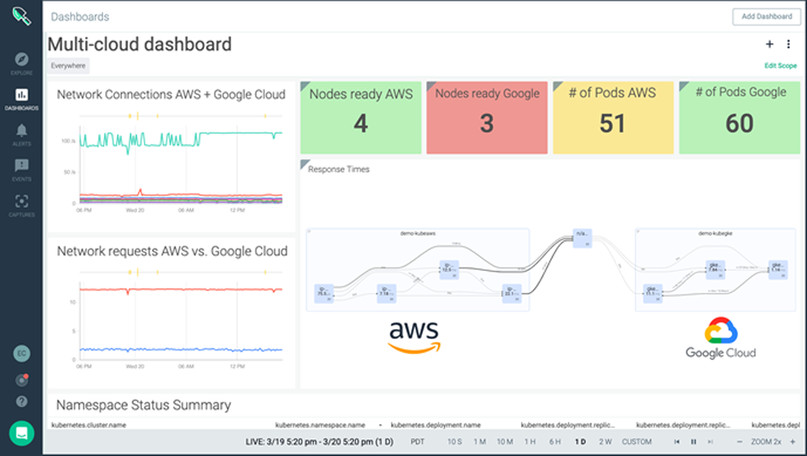807x456 pixels.
Task: Zoom out with the minus button
Action: (x=739, y=442)
